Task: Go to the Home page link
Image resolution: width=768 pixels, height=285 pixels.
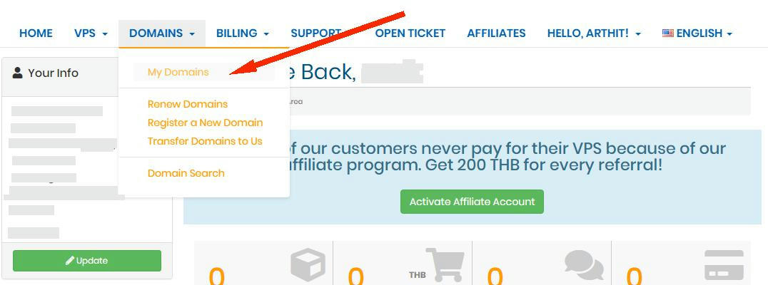Action: click(x=36, y=33)
